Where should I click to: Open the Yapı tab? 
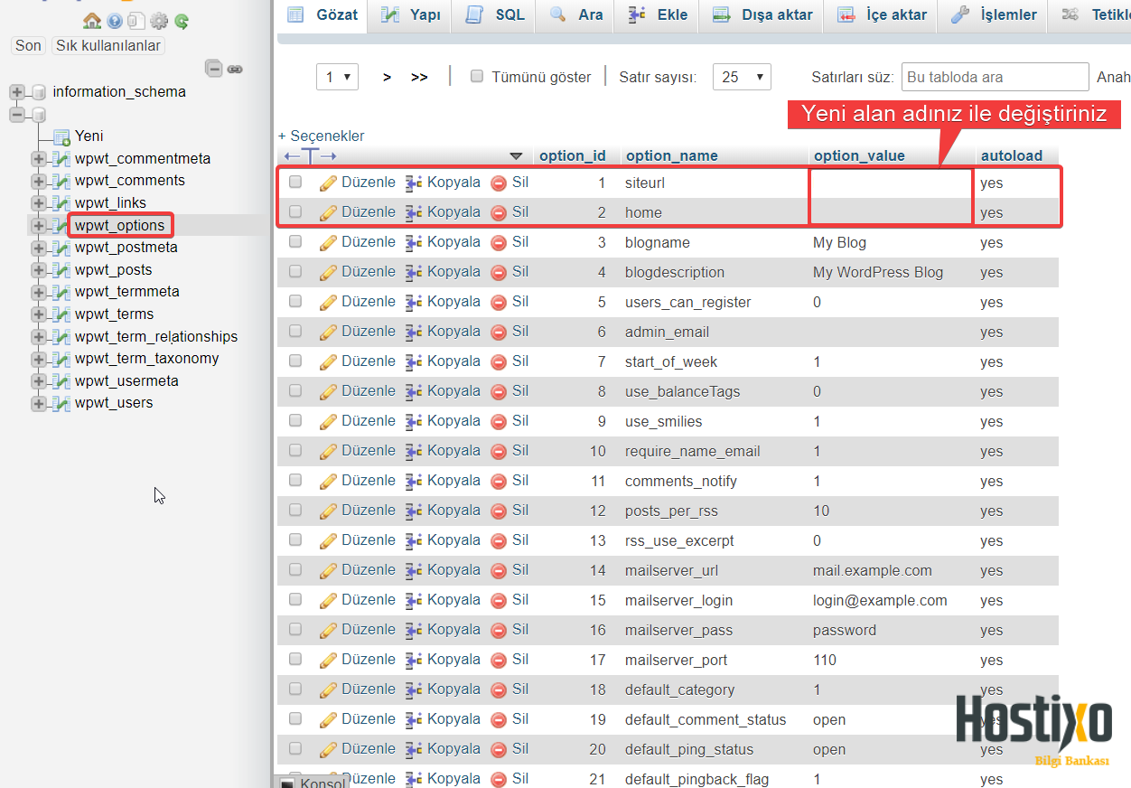pos(411,15)
